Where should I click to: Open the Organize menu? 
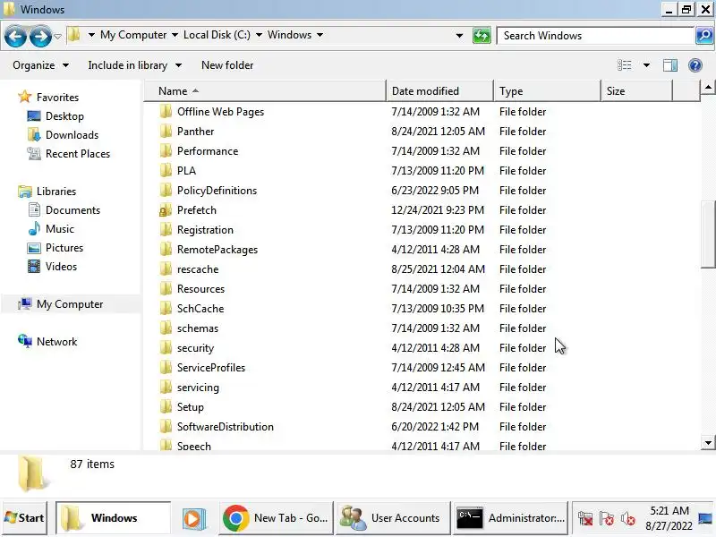coord(40,65)
